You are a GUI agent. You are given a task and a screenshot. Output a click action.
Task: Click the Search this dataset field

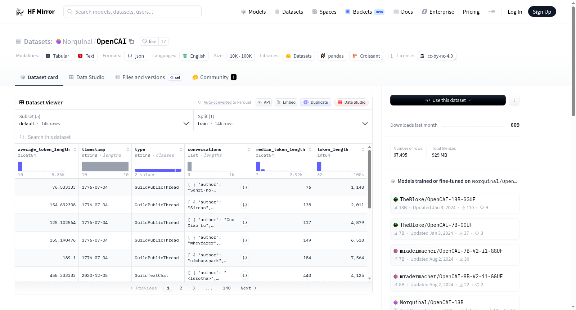[194, 137]
